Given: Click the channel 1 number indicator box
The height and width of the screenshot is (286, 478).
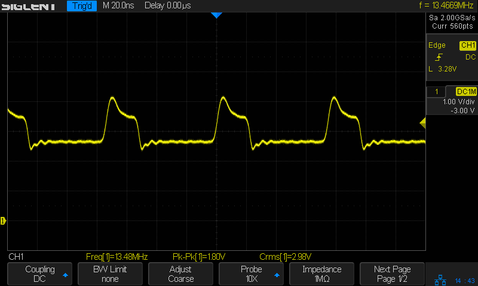Looking at the screenshot, I should point(437,91).
